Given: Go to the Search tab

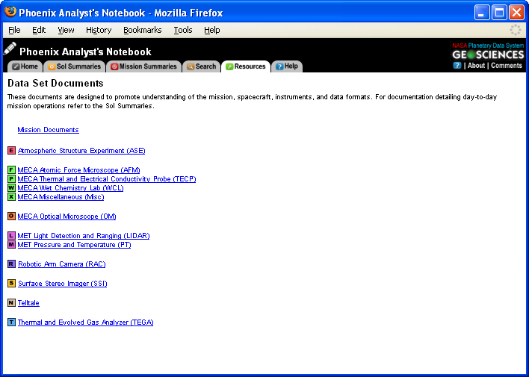Looking at the screenshot, I should (202, 66).
